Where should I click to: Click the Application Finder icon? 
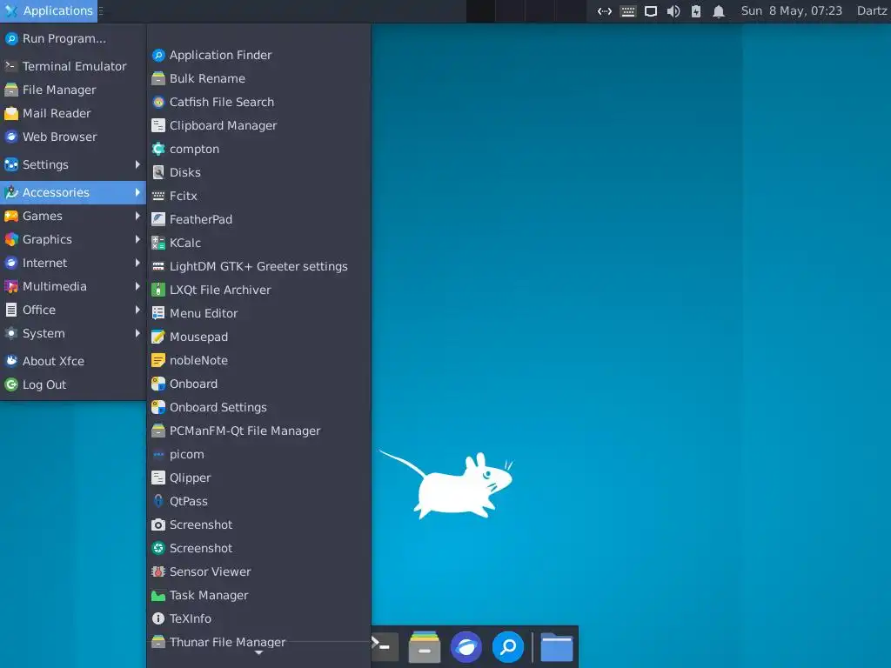tap(158, 55)
